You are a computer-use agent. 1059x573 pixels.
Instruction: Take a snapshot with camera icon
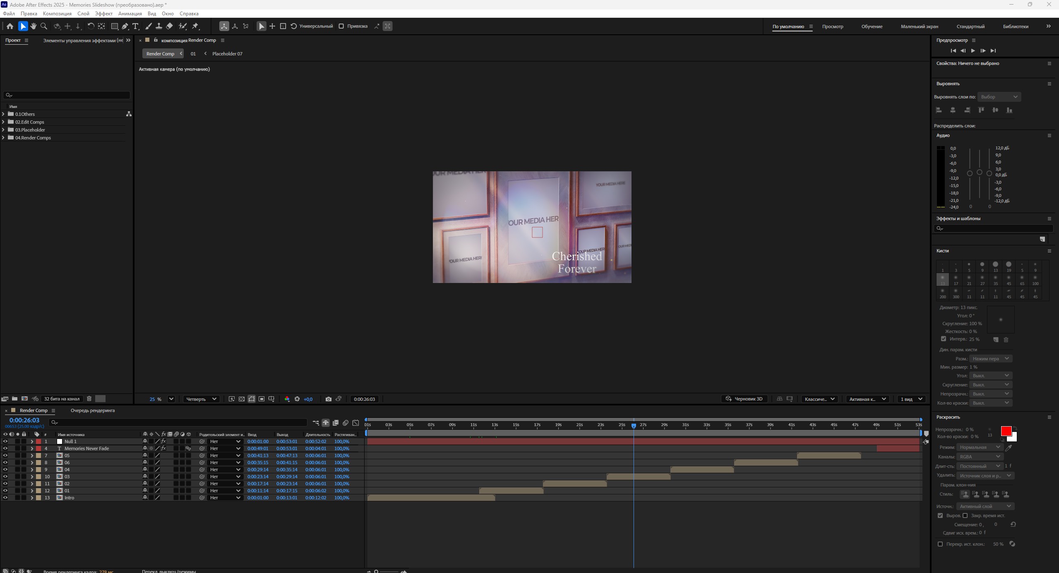tap(328, 399)
